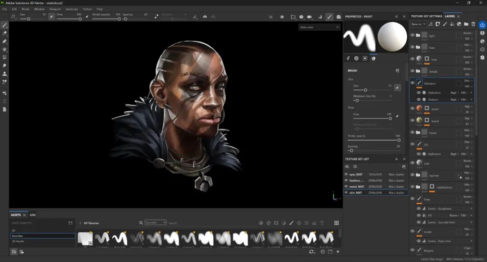The width and height of the screenshot is (487, 262).
Task: Click the assets Search input field
Action: coord(211,223)
